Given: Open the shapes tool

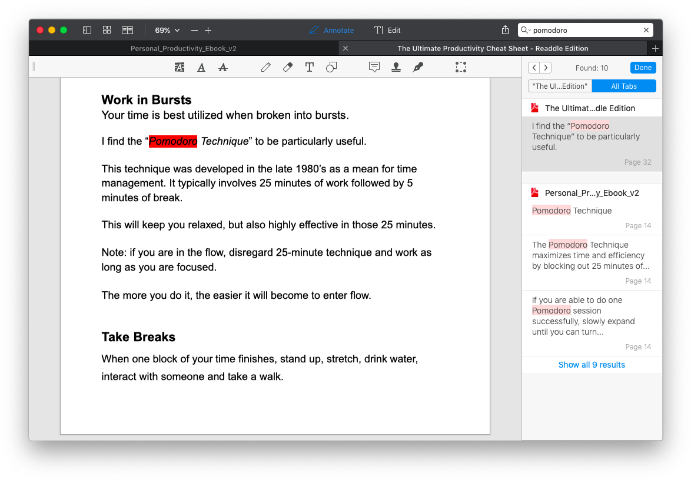Looking at the screenshot, I should tap(331, 67).
